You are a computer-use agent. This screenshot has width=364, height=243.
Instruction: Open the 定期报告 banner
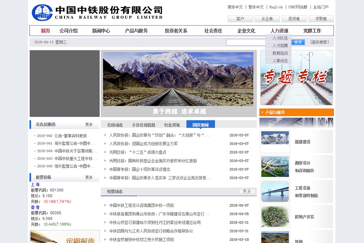[x=64, y=237]
